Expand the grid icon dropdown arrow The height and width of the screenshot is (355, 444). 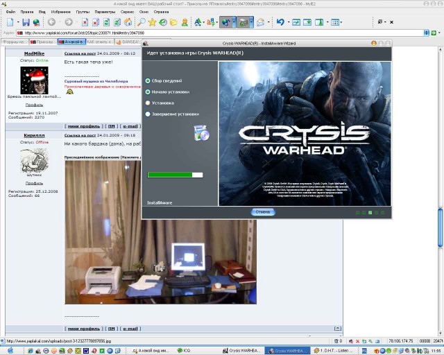[341, 22]
